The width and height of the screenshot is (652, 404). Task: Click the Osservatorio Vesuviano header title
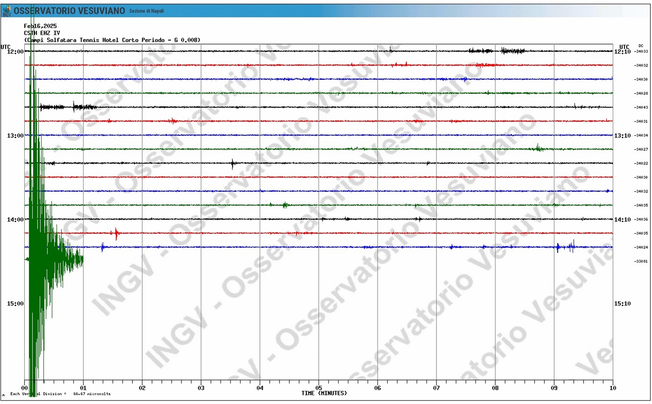(69, 11)
